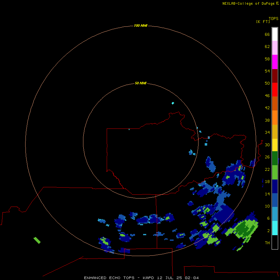Click the dark red 54 kft legend swatch
This screenshot has width=280, height=280.
click(x=275, y=76)
